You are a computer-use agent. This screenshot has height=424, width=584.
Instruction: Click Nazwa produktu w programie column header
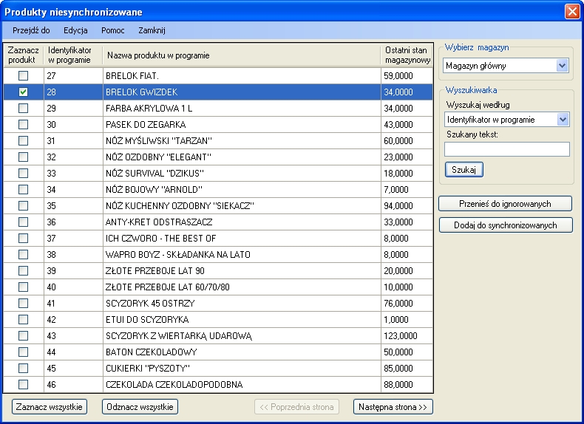241,55
